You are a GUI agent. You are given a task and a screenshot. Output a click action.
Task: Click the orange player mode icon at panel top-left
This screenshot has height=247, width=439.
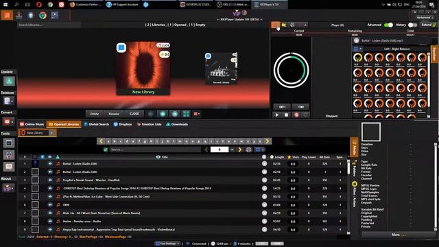[275, 25]
